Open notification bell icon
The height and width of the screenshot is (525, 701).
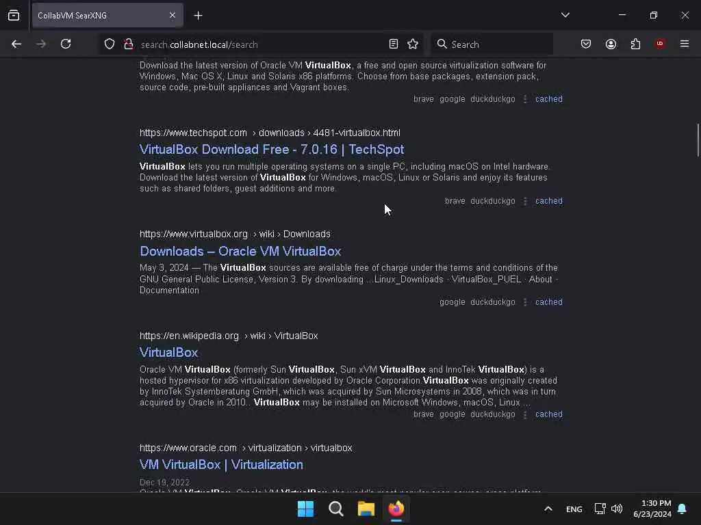pos(683,509)
